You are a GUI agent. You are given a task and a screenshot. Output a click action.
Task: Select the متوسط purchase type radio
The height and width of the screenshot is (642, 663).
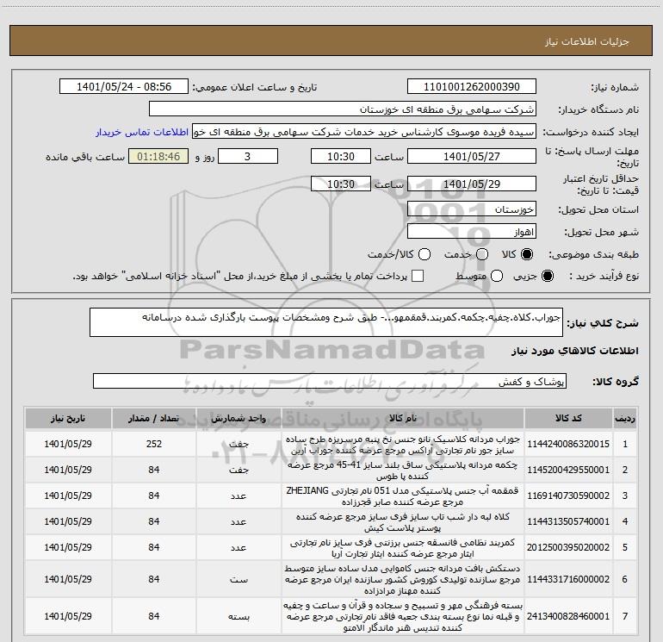(x=482, y=277)
